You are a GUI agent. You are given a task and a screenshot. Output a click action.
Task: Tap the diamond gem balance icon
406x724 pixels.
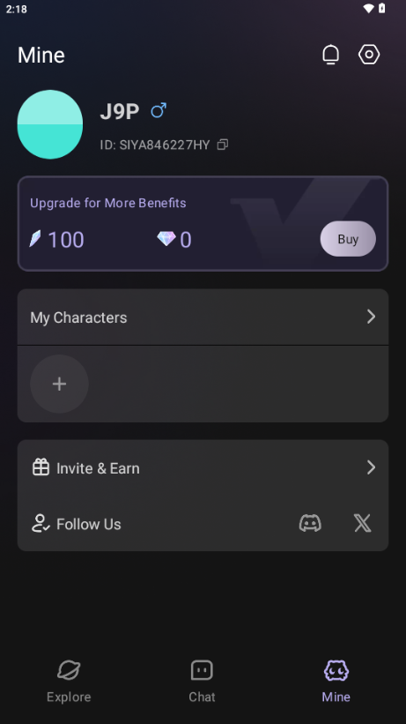click(166, 238)
